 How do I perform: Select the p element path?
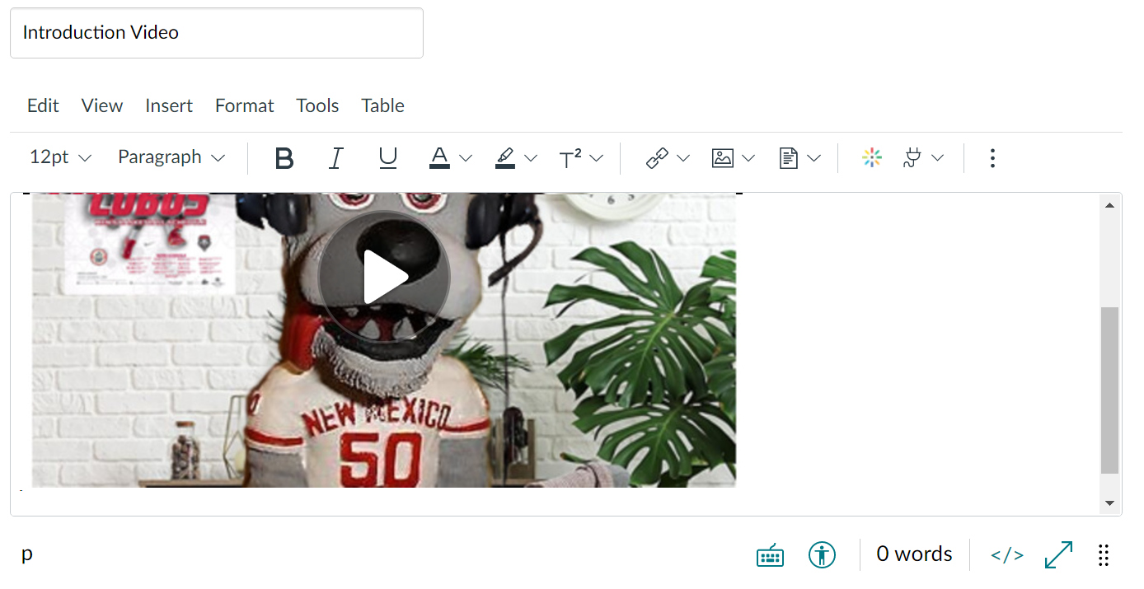tap(27, 554)
